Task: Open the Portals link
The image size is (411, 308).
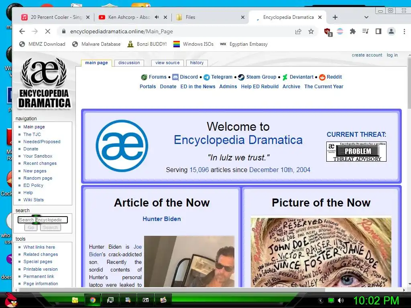Action: coord(148,87)
